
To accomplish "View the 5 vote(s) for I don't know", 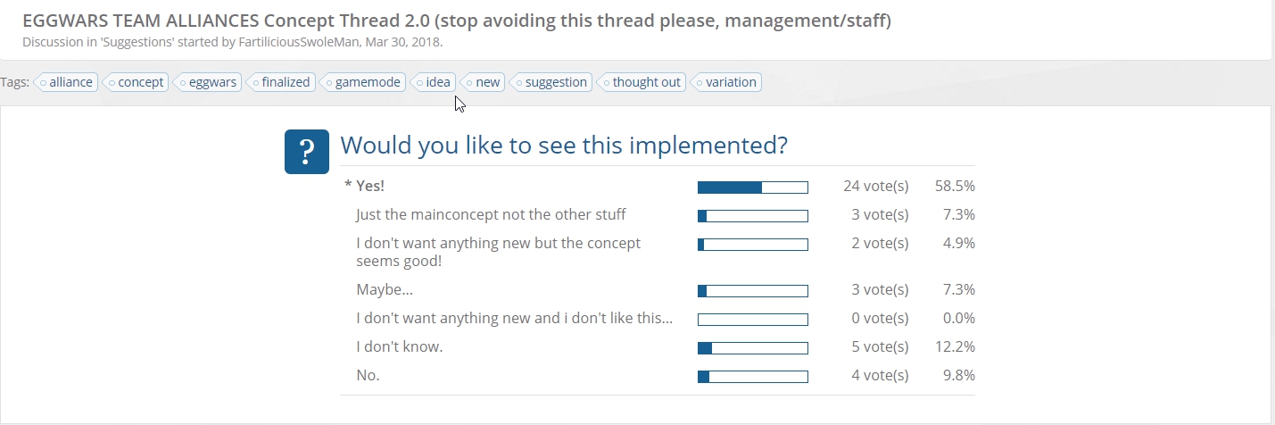I will [880, 347].
